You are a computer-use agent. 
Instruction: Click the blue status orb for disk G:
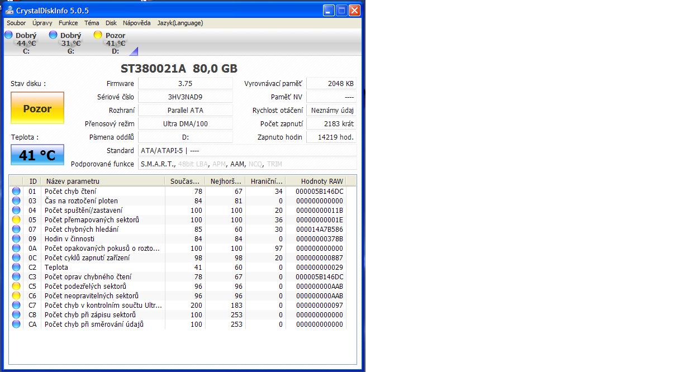click(x=53, y=35)
